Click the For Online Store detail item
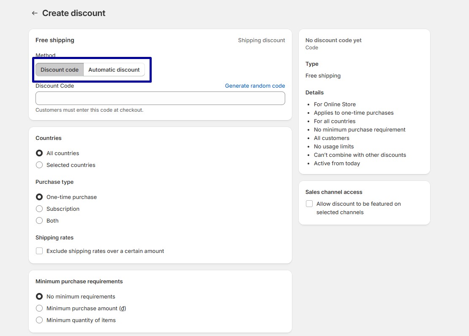The image size is (469, 336). 335,105
